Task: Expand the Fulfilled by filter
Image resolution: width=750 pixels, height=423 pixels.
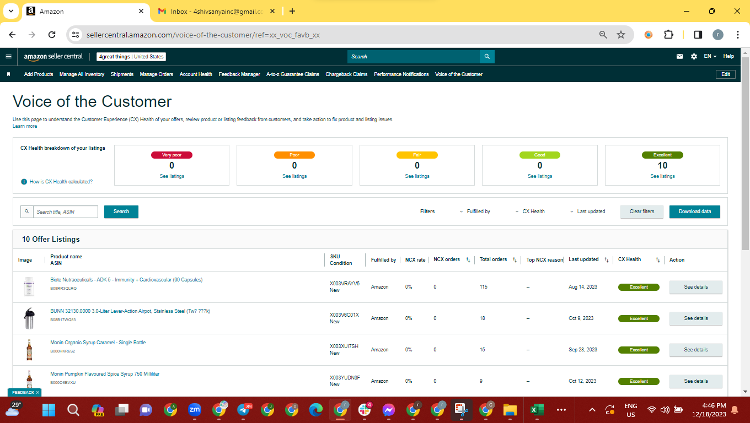Action: tap(475, 211)
